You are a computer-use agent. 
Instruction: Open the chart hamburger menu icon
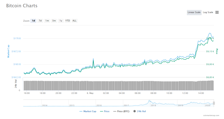217,12
